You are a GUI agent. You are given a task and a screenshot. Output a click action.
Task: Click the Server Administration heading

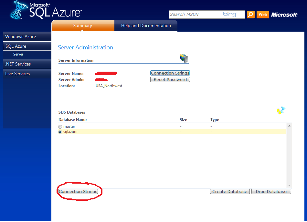[85, 47]
